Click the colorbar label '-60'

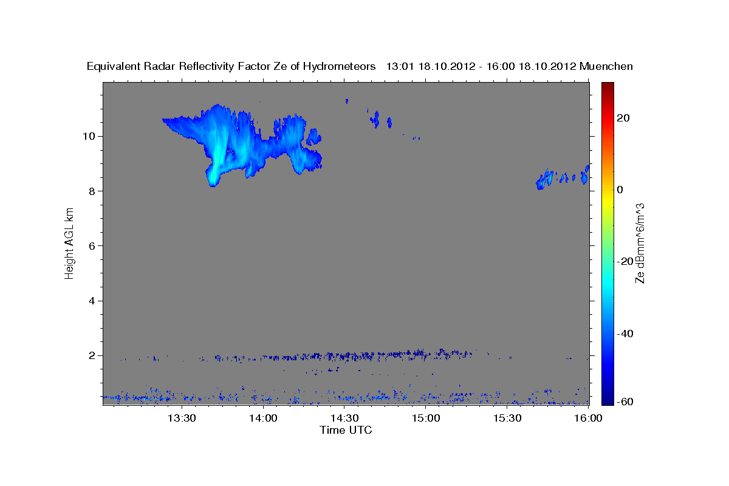click(x=625, y=402)
